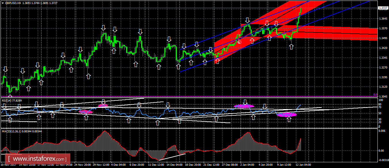Click the up arrow at the chart's lowest candle
This screenshot has height=168, width=389.
pyautogui.click(x=10, y=97)
